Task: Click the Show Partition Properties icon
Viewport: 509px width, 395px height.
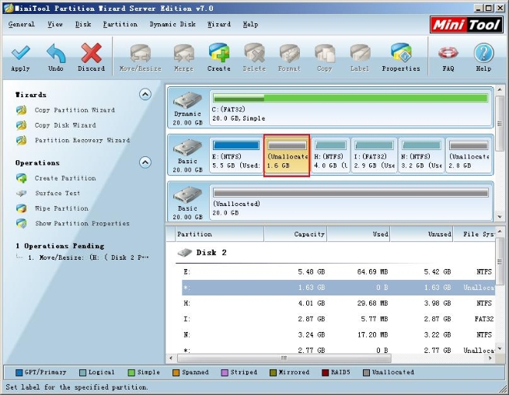Action: pos(22,223)
